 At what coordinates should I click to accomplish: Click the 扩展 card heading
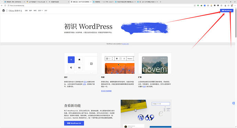pos(140,77)
